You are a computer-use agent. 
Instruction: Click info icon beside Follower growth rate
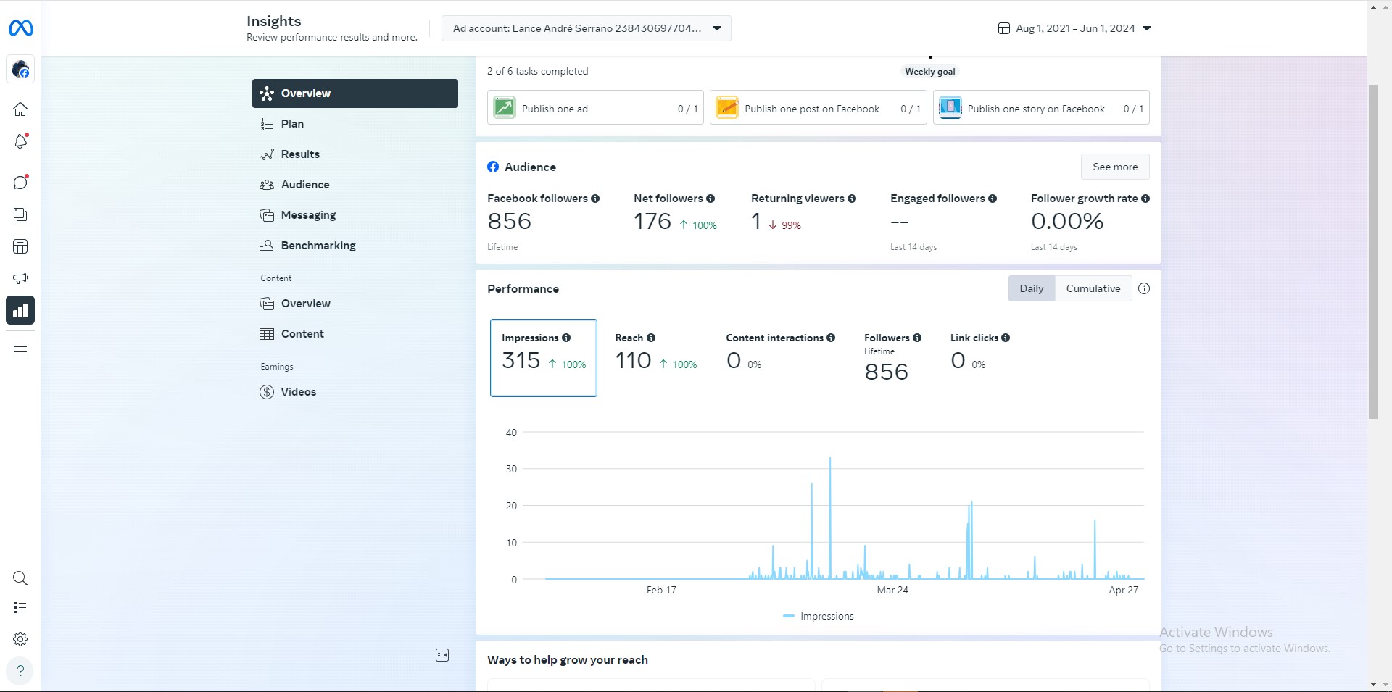click(1145, 199)
